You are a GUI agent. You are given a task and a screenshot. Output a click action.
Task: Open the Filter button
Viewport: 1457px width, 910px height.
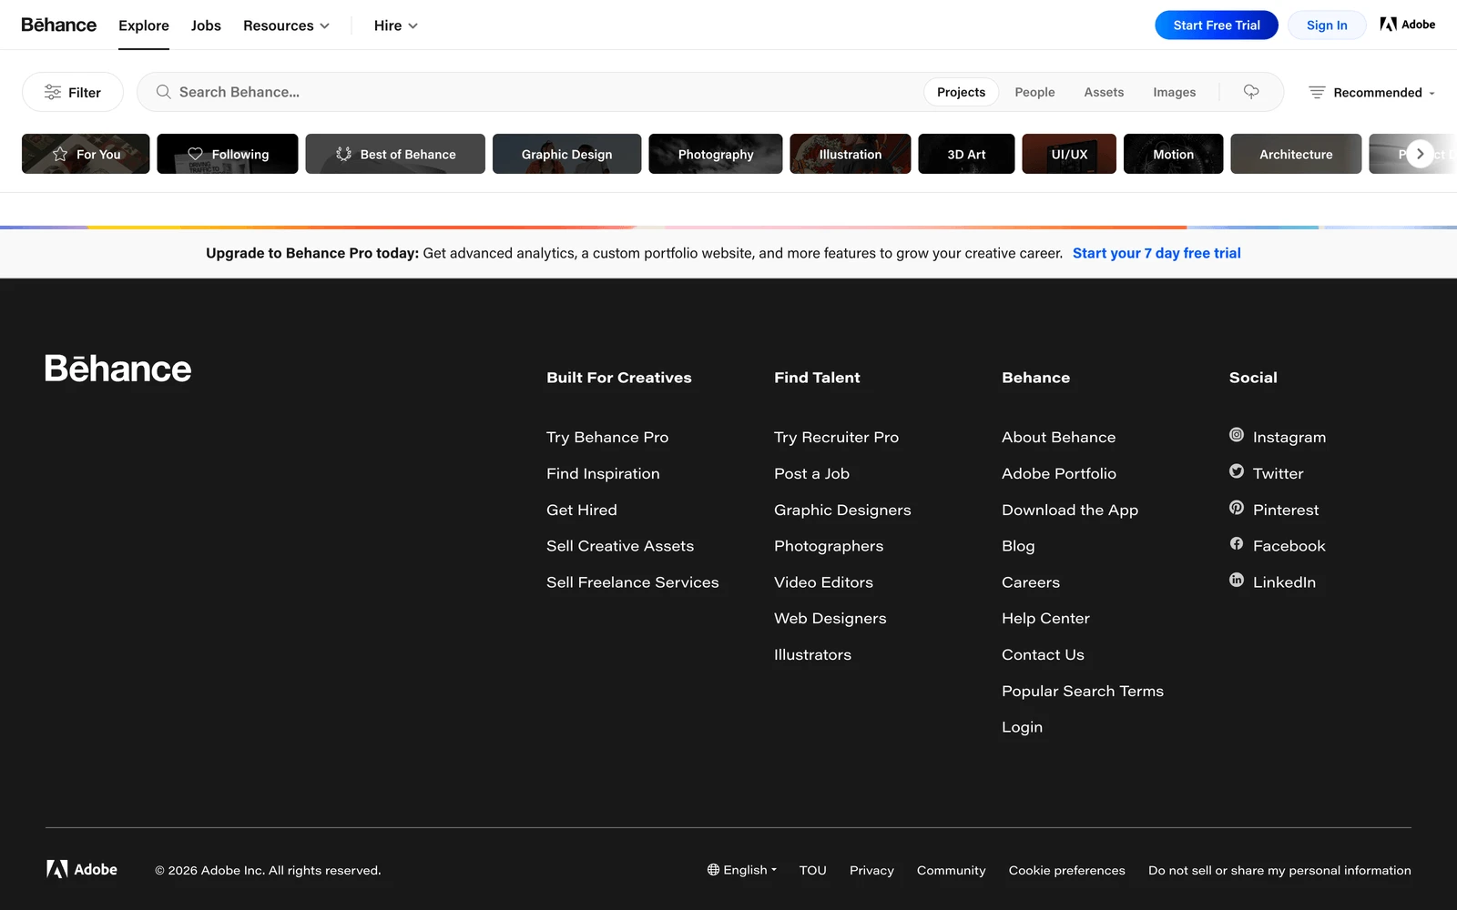pyautogui.click(x=73, y=92)
